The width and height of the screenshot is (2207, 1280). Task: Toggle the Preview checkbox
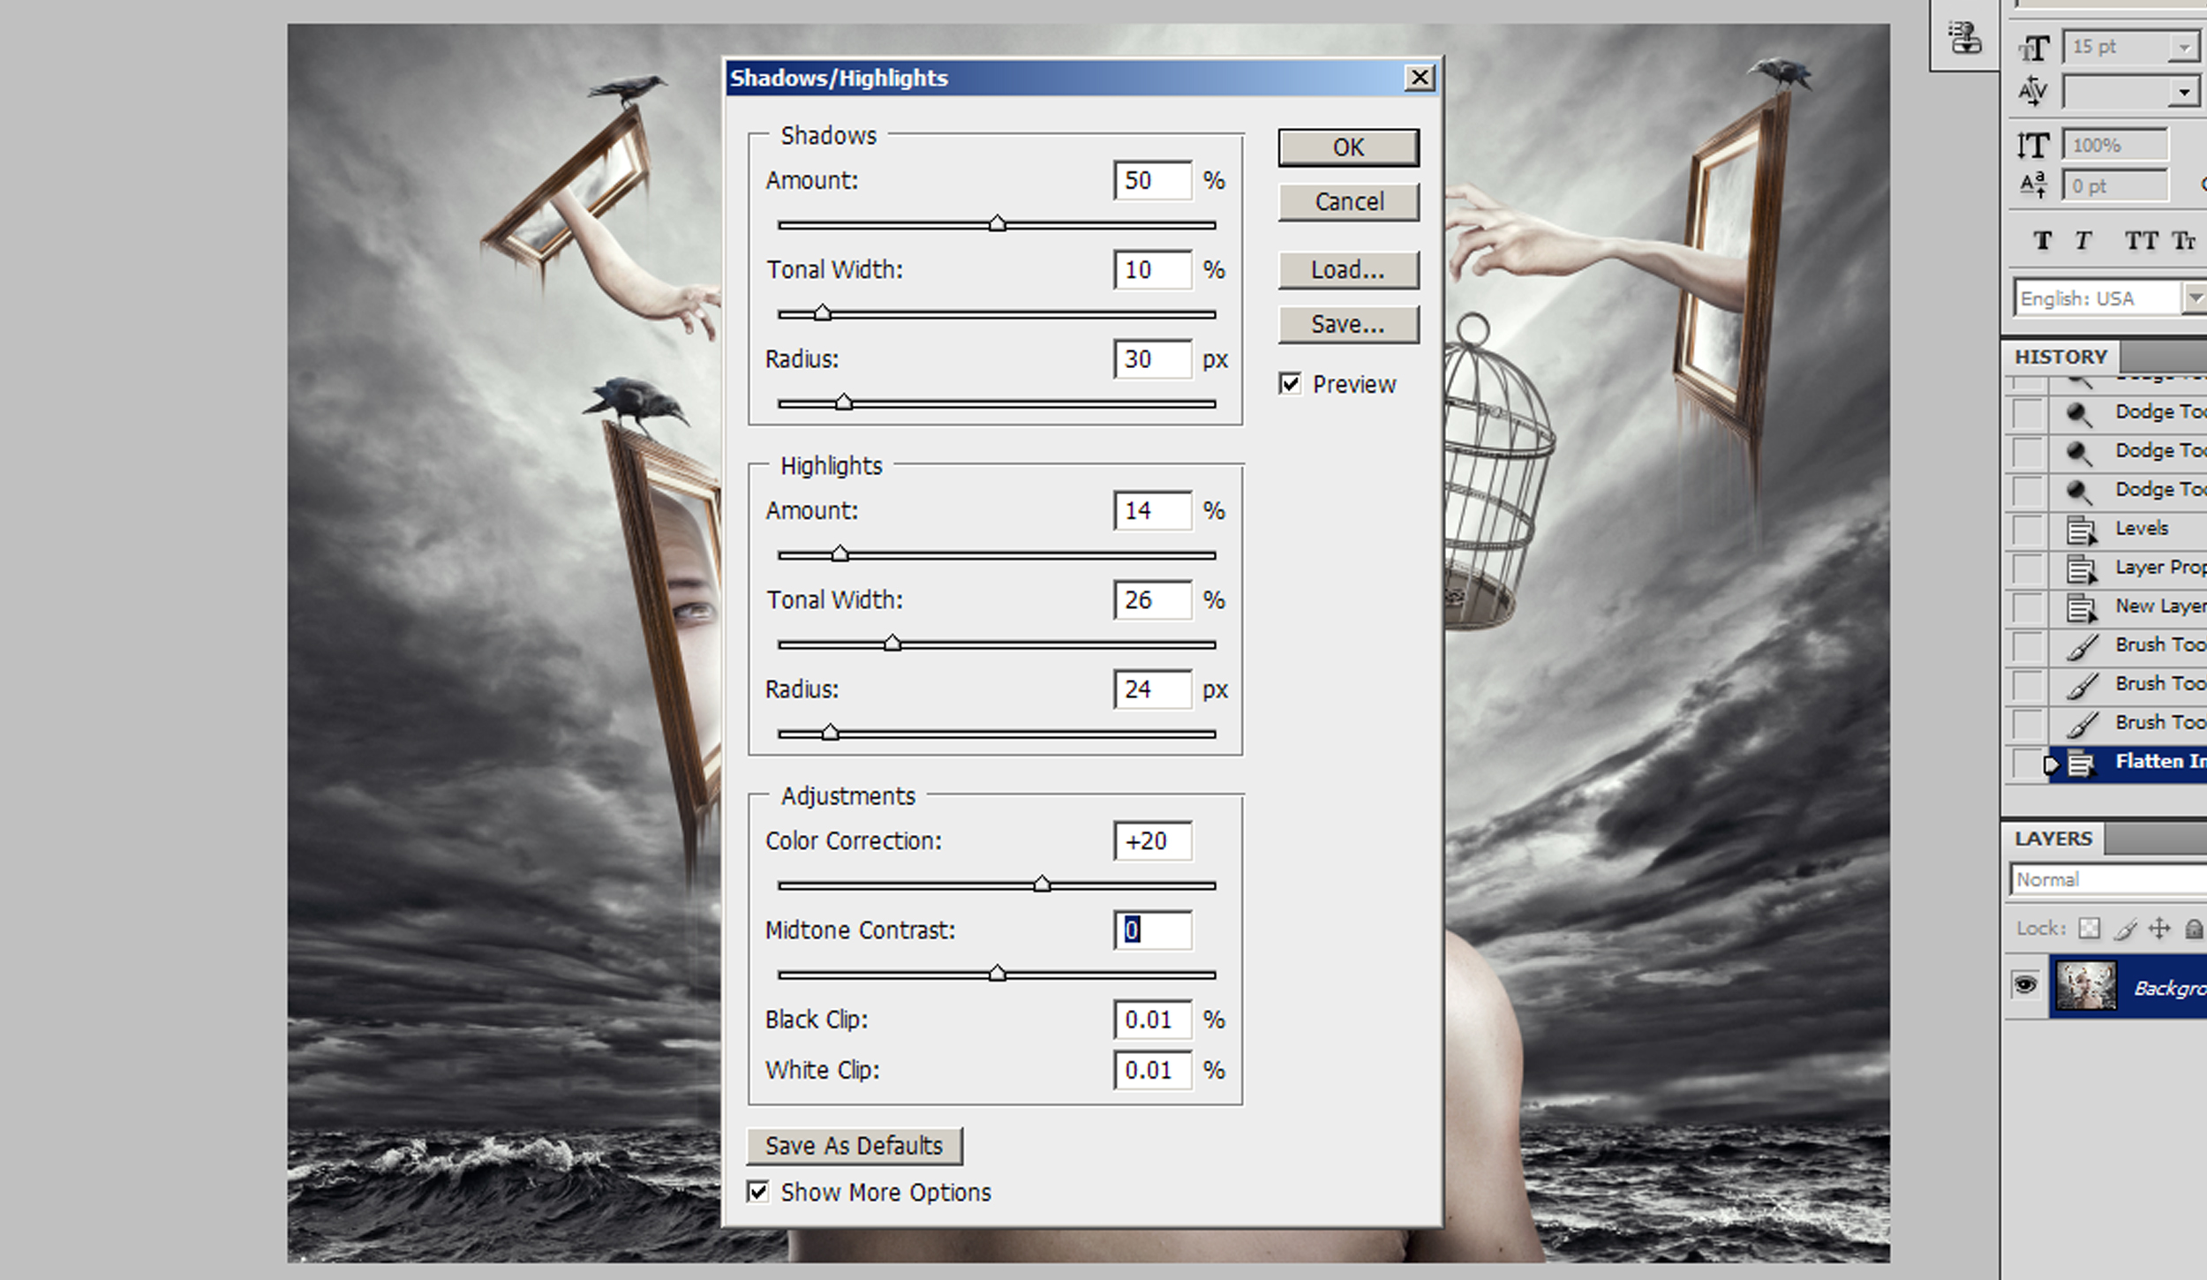point(1290,383)
